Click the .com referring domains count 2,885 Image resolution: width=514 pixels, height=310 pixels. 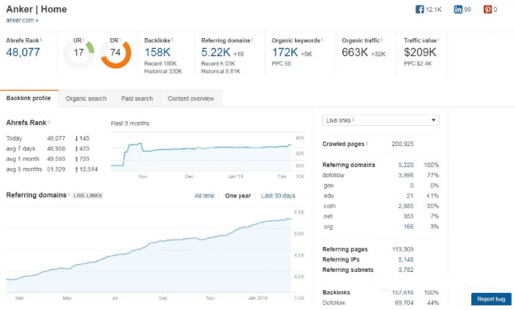pyautogui.click(x=406, y=206)
